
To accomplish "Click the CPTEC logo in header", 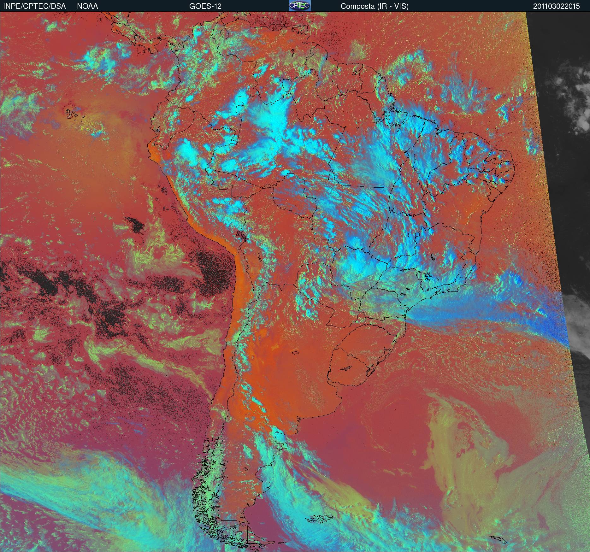I will 300,6.
